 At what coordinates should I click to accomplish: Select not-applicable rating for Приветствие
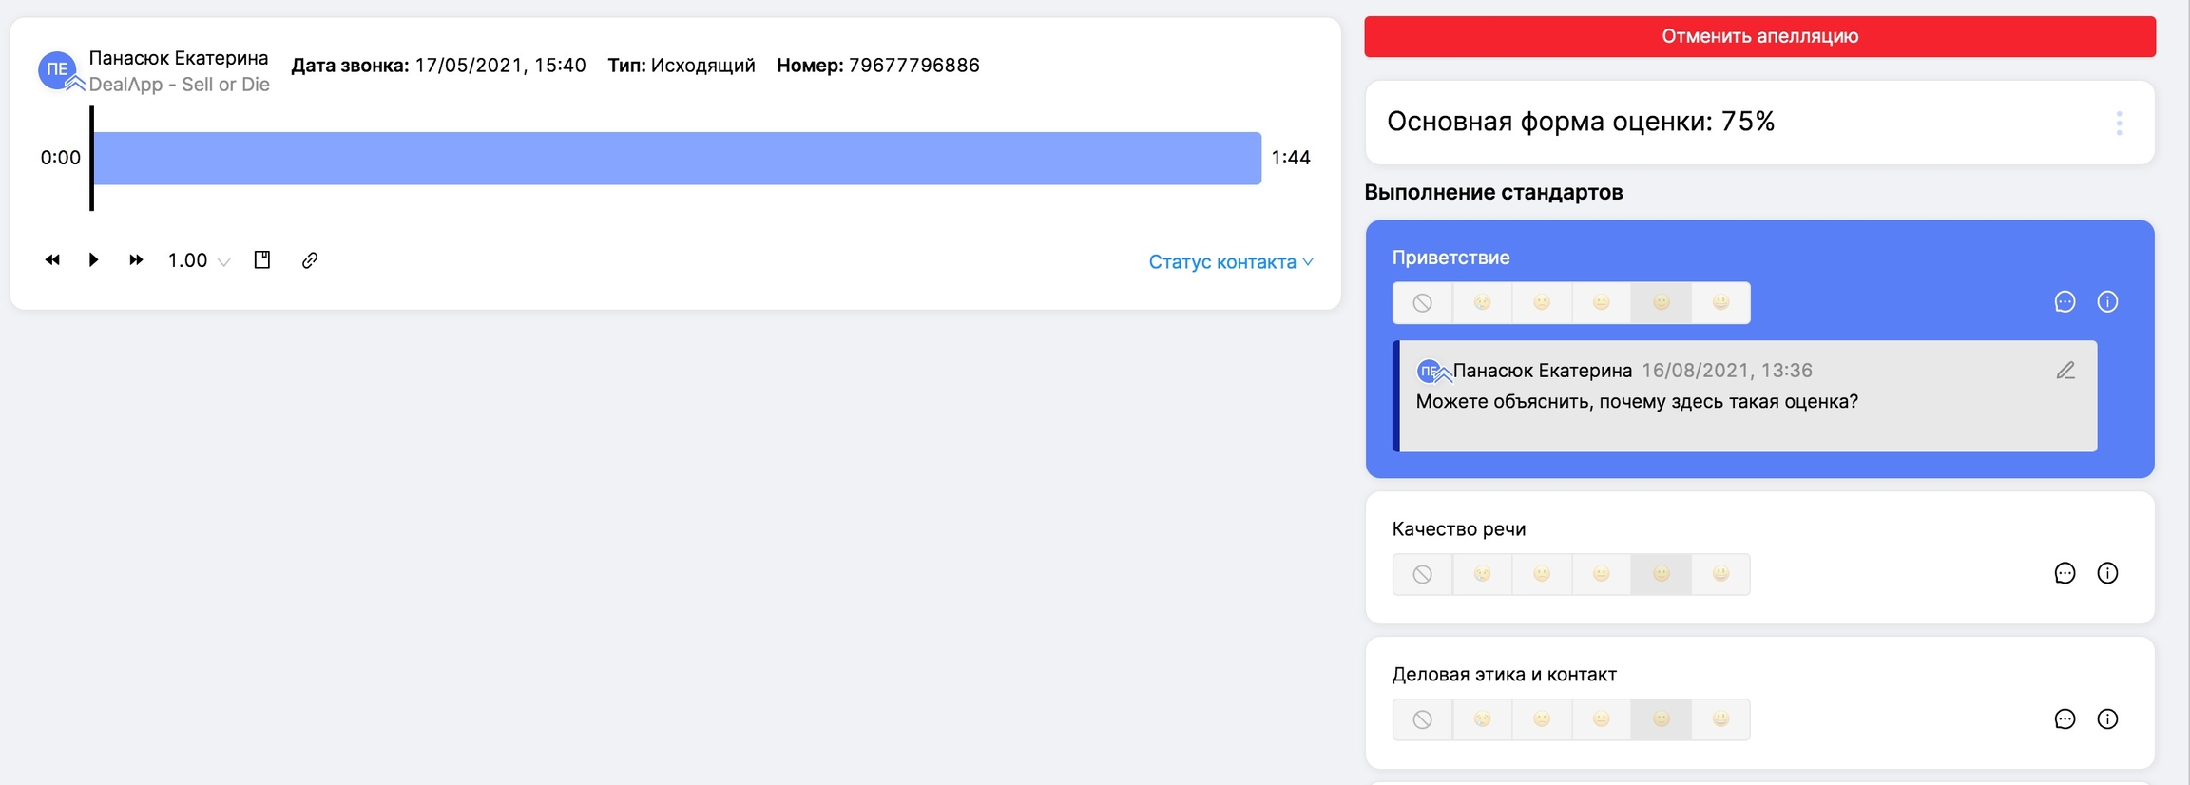(x=1422, y=303)
